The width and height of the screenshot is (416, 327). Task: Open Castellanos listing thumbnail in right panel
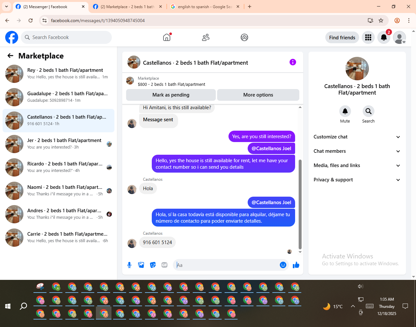point(357,69)
